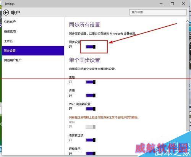Click the 同步所有设置 heading
Image resolution: width=191 pixels, height=157 pixels.
84,25
